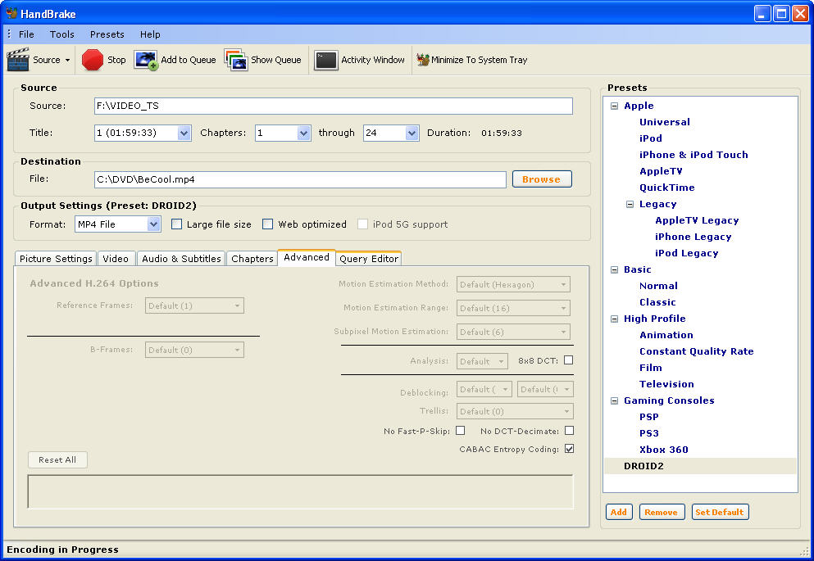Open the Format MP4 File dropdown

coord(153,224)
